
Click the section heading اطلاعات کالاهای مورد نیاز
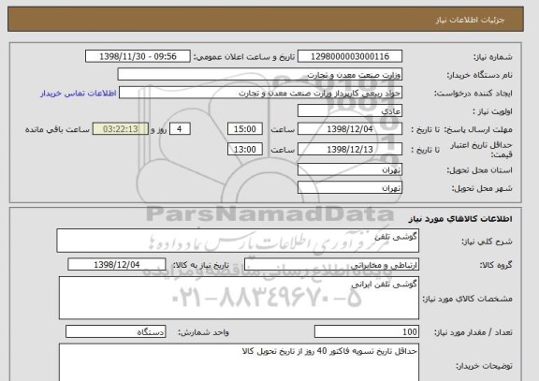(460, 218)
